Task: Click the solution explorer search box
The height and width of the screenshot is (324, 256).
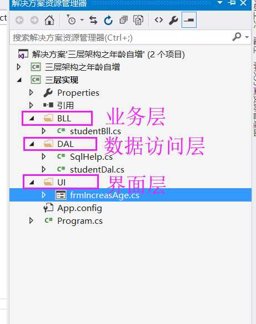Action: [121, 37]
